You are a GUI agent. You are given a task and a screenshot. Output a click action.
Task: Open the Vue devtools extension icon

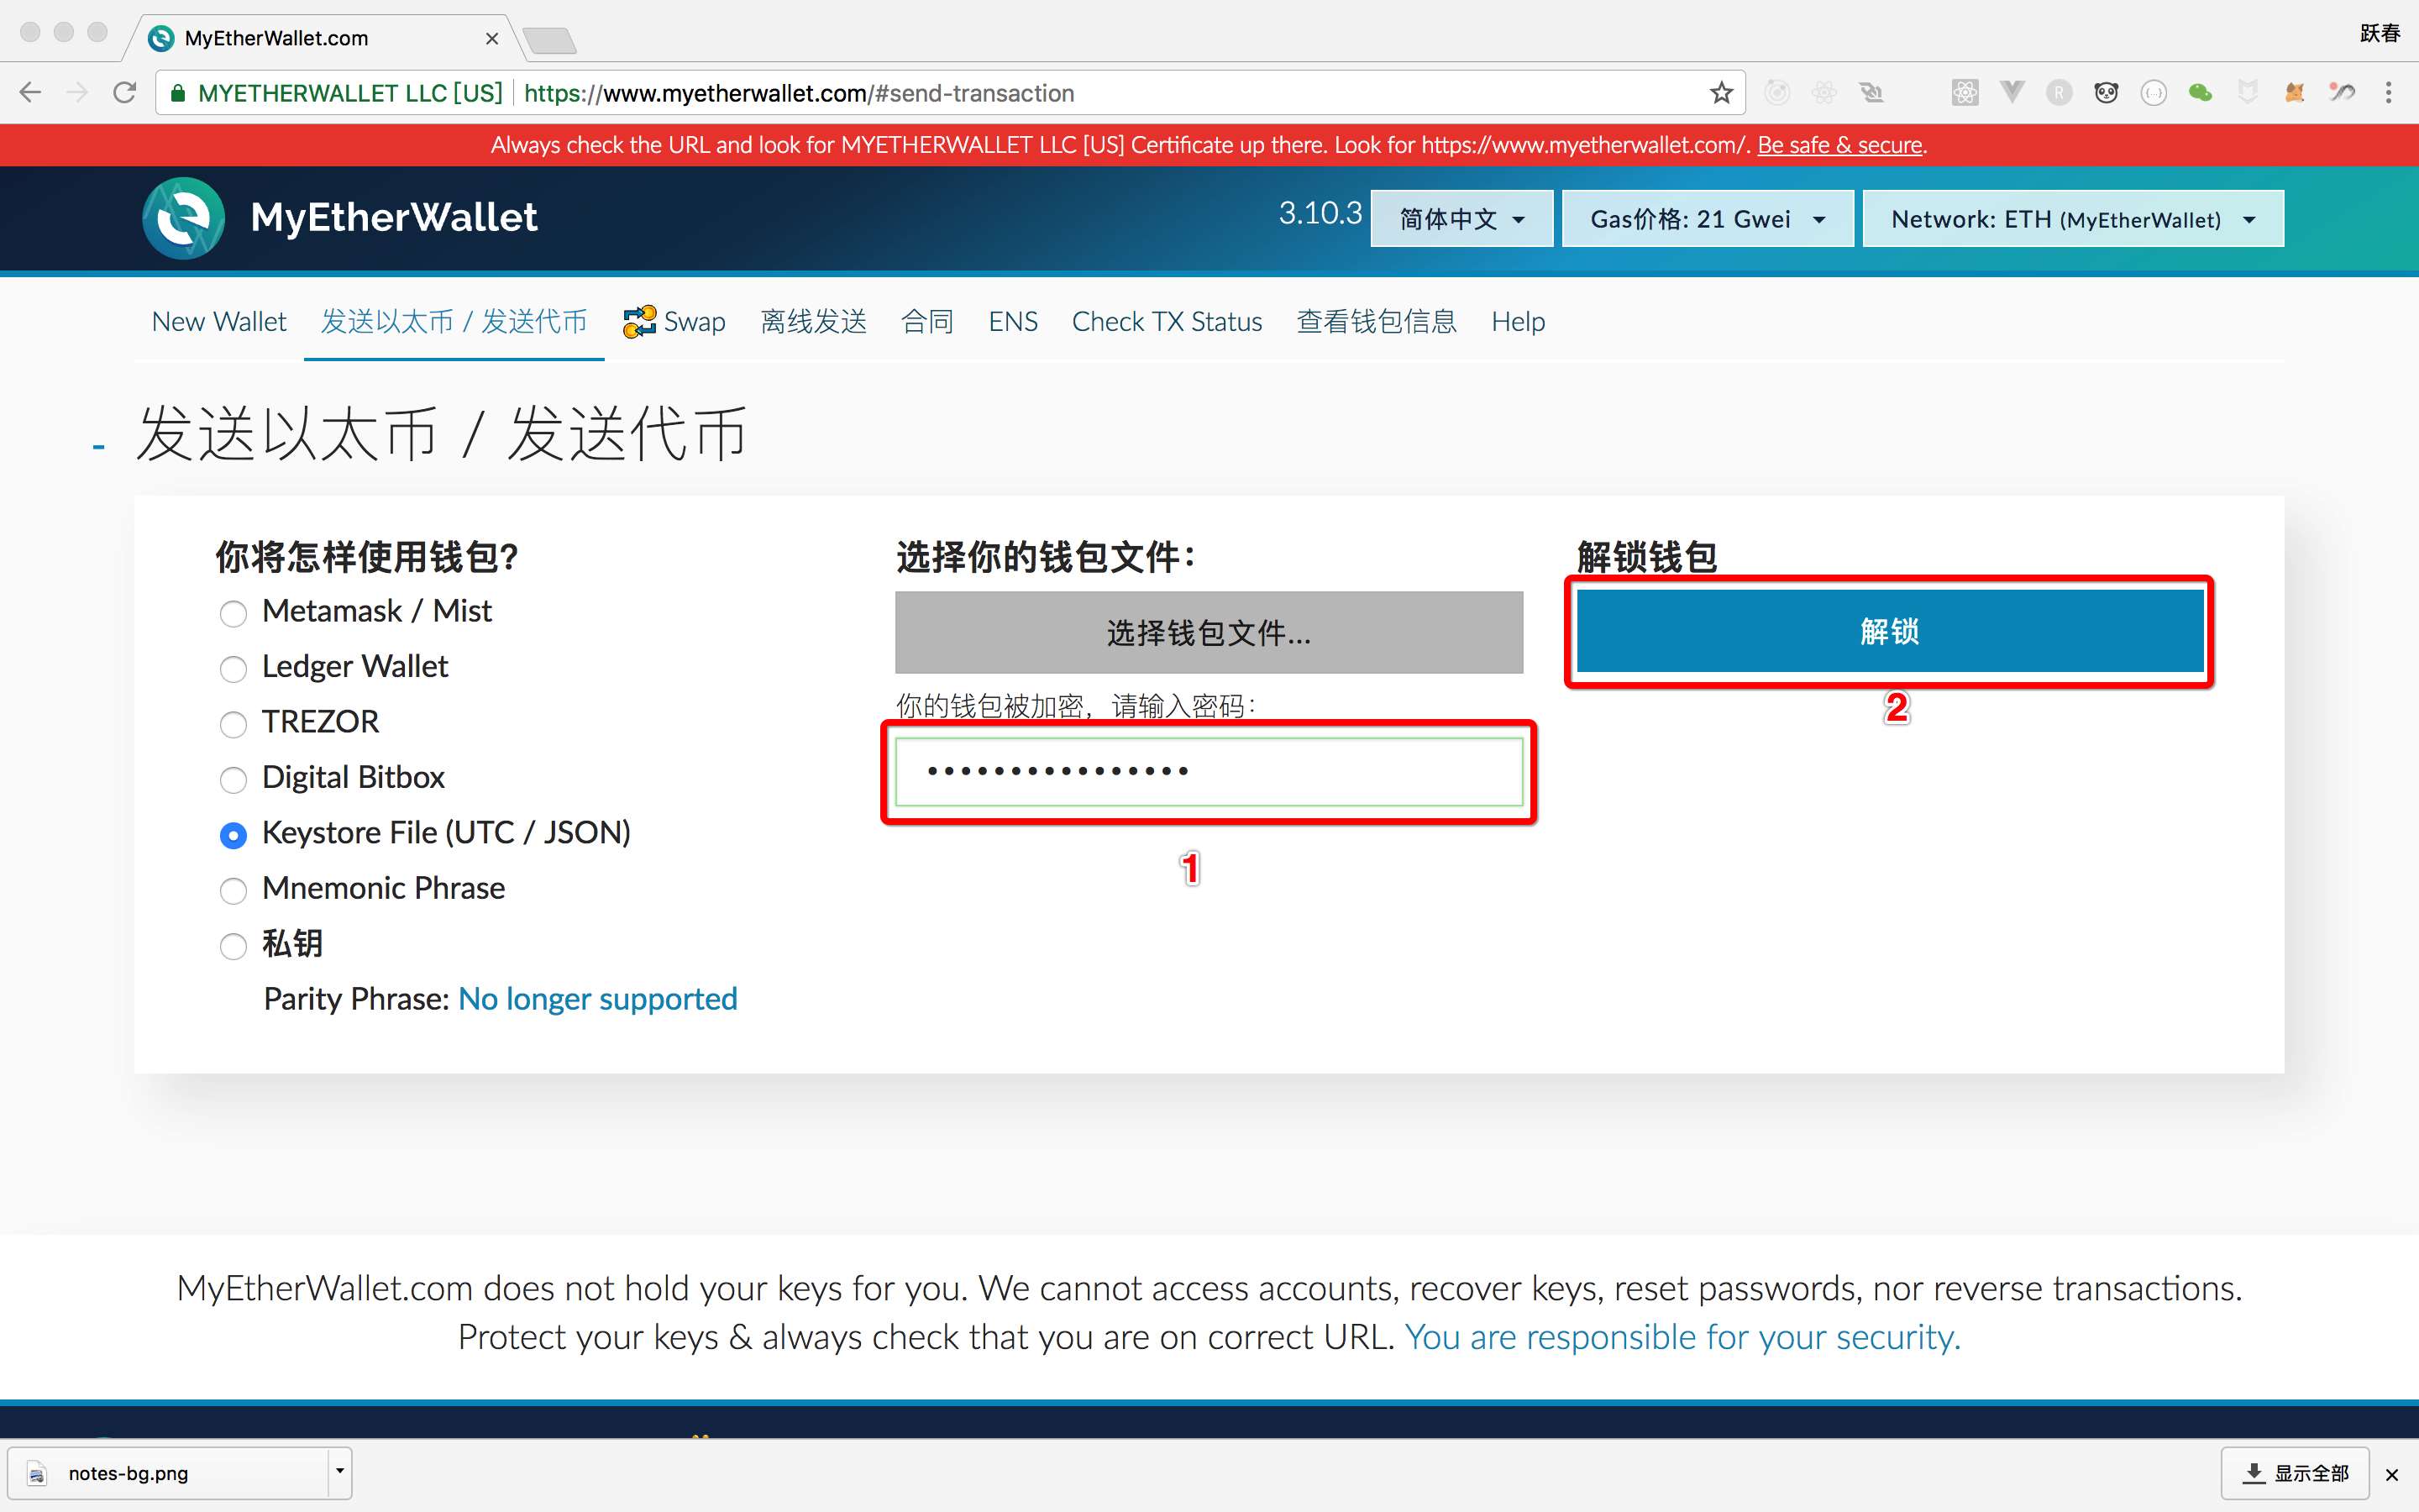[2011, 93]
